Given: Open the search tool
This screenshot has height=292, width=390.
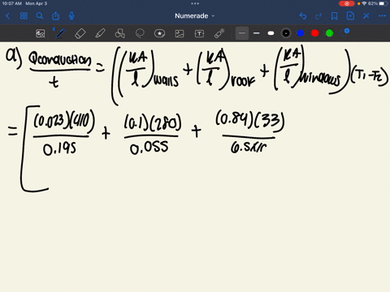Looking at the screenshot, I should click(x=40, y=16).
